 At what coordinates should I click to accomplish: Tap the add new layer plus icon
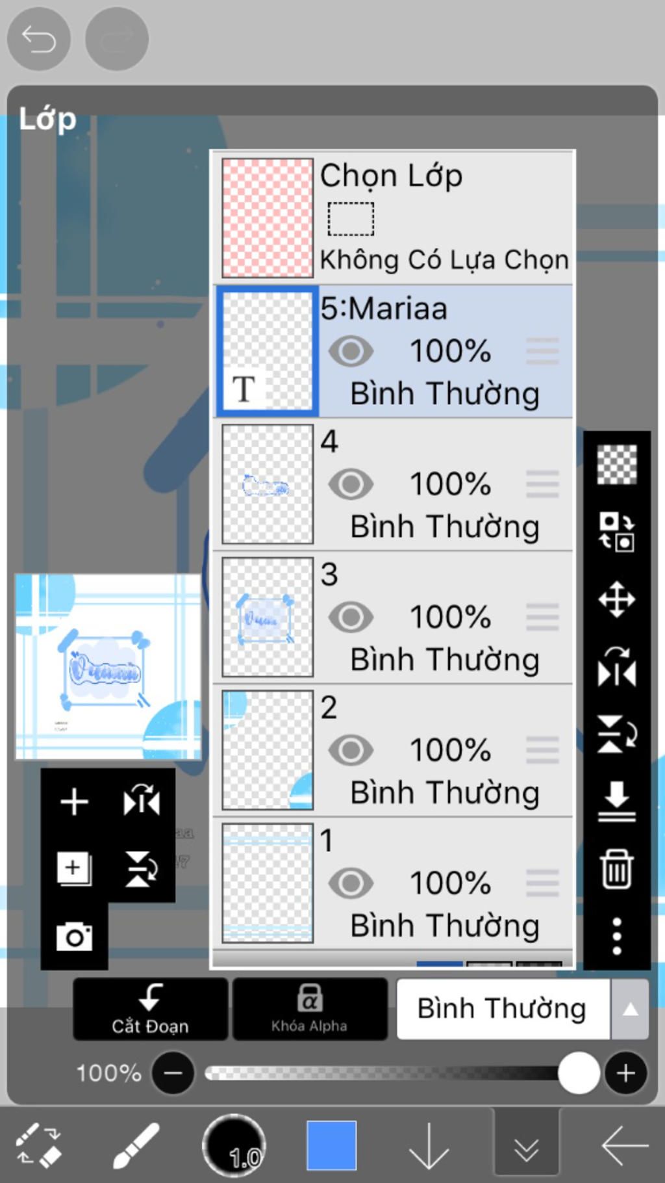pos(74,801)
